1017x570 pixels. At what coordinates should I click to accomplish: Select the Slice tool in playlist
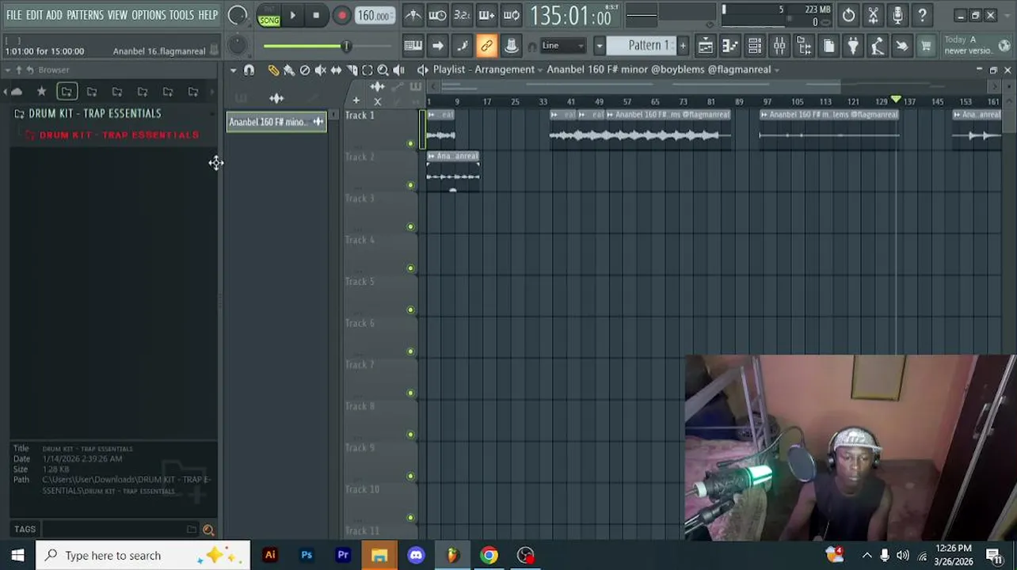pos(352,70)
